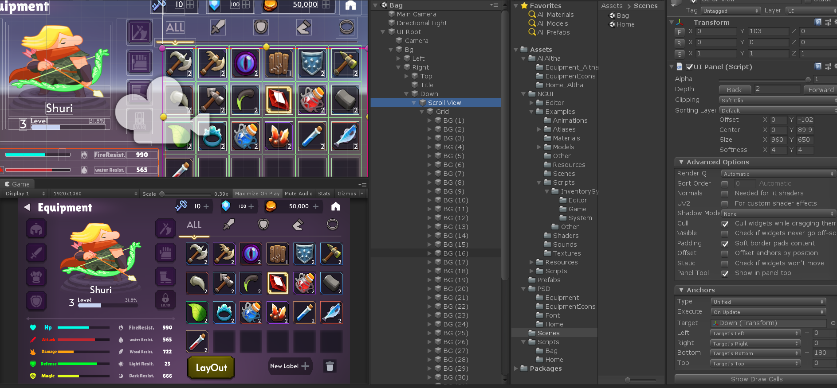The image size is (837, 388).
Task: Click the Home scene asset icon
Action: [x=612, y=24]
